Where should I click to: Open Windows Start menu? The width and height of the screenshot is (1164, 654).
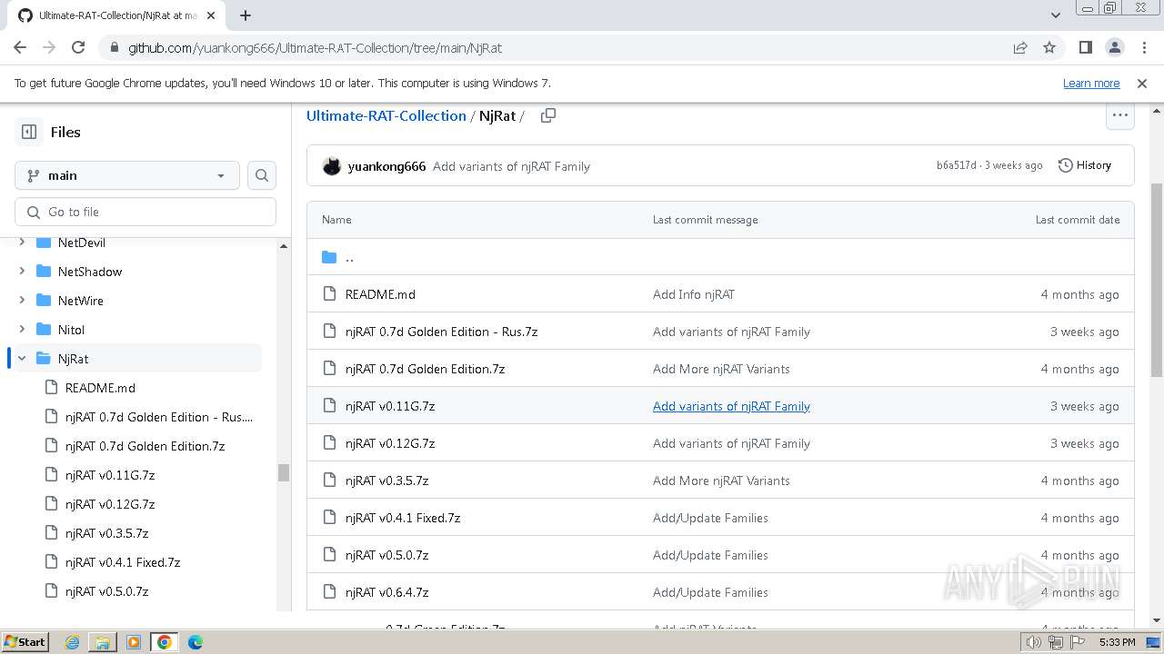click(x=25, y=641)
